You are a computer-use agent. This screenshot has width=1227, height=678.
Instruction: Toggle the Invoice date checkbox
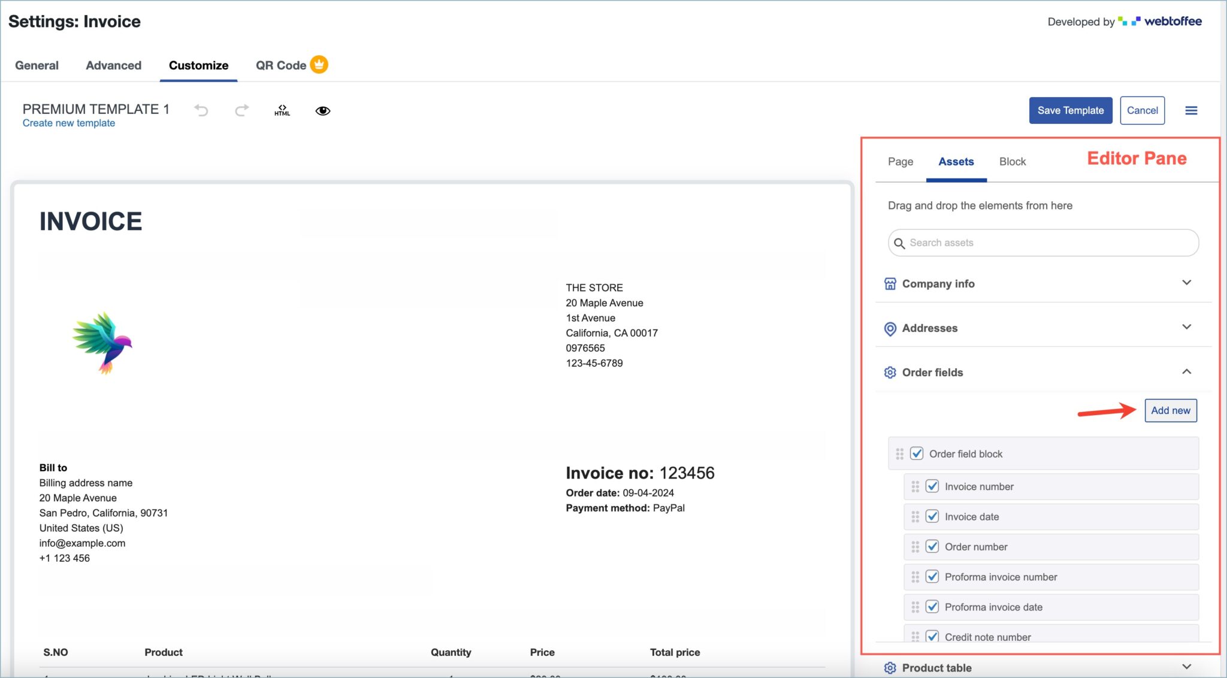pos(932,516)
